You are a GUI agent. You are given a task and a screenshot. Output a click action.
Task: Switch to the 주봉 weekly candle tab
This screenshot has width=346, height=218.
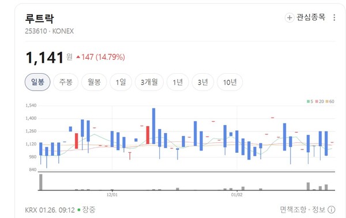click(66, 82)
